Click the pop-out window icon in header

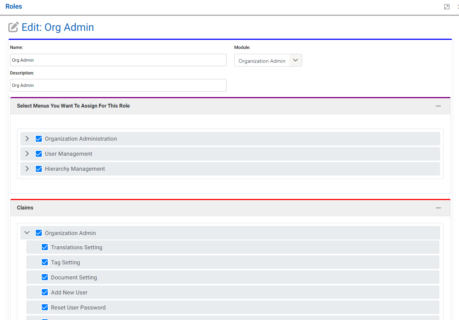pyautogui.click(x=447, y=7)
